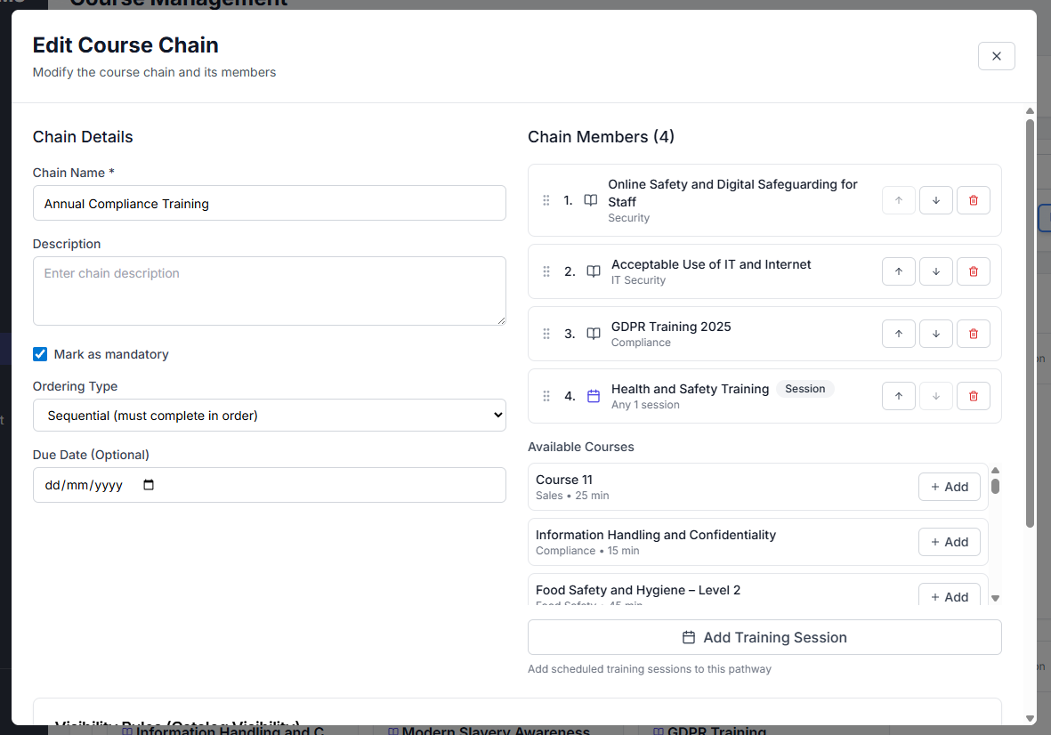Add Information Handling and Confidentiality course
Image resolution: width=1051 pixels, height=735 pixels.
click(949, 542)
